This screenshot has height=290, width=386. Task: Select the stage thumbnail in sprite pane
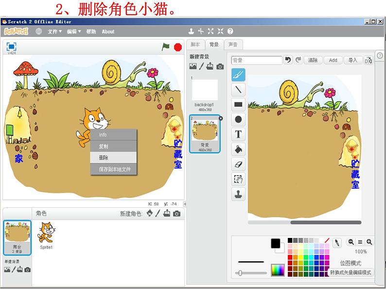point(17,237)
